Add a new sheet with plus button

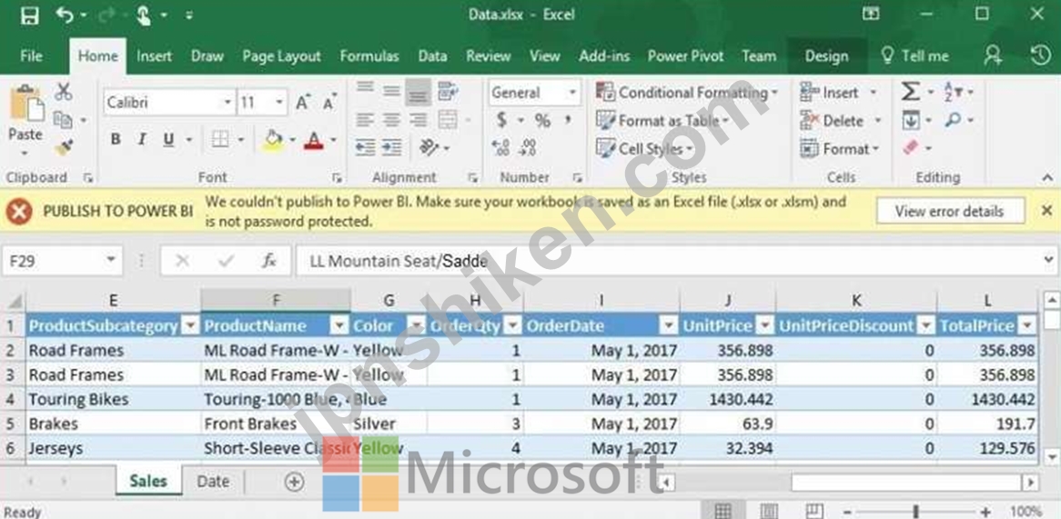(294, 482)
